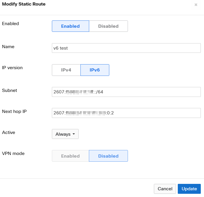This screenshot has height=197, width=204.
Task: Close the Modify Static Route dialog
Action: click(x=196, y=5)
